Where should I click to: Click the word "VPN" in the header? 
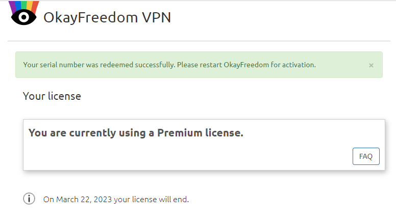click(x=156, y=17)
